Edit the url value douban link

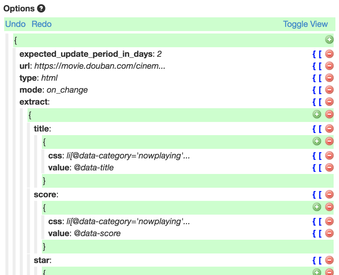tap(100, 66)
